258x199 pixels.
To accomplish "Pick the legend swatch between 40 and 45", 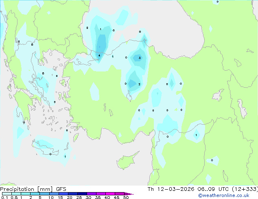I will [110, 194].
